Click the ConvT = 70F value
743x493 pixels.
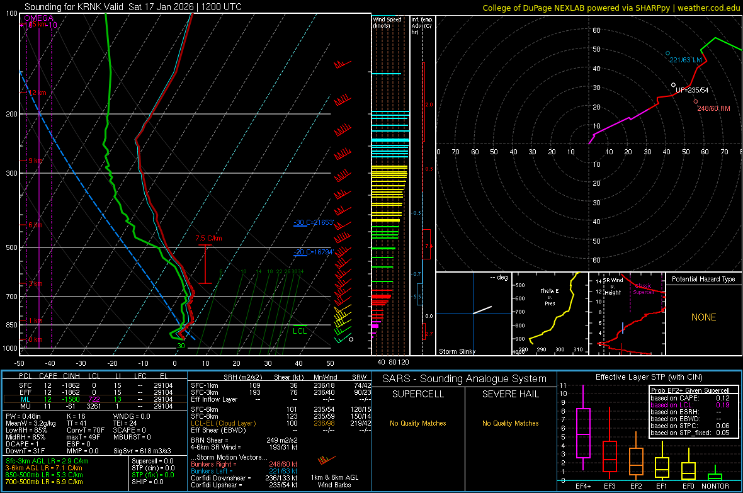pos(84,431)
